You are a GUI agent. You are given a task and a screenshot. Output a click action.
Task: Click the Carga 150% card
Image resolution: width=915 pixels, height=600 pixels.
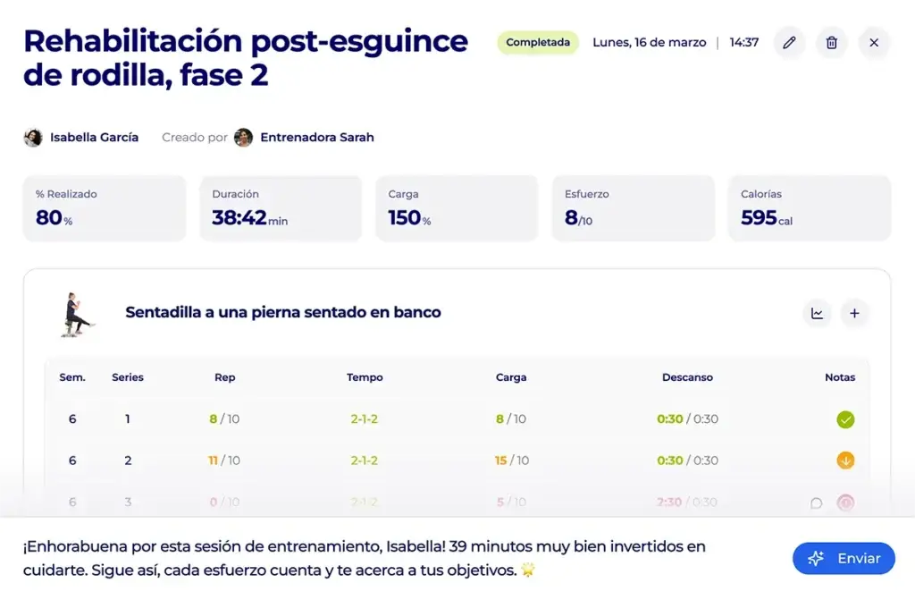[457, 208]
